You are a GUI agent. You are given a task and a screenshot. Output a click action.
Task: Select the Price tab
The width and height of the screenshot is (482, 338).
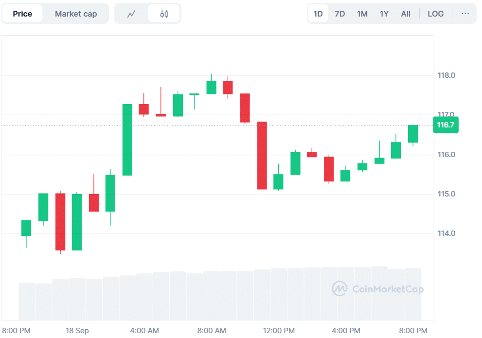coord(22,14)
